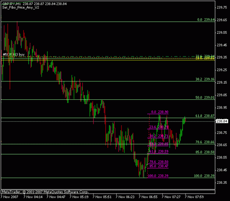
Task: Select the green '100.0 238.39' Fibonacci level label
Action: (x=204, y=176)
